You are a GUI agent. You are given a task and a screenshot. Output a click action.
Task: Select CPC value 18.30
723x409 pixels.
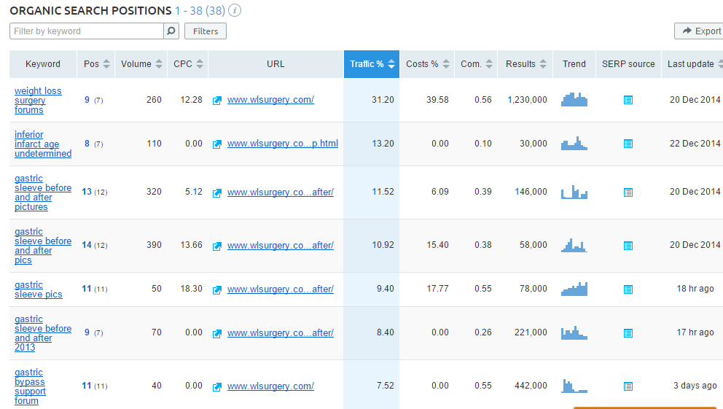click(191, 289)
